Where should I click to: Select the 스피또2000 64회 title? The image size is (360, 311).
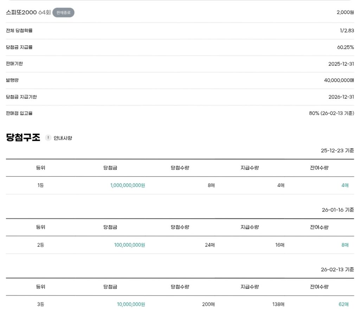28,13
